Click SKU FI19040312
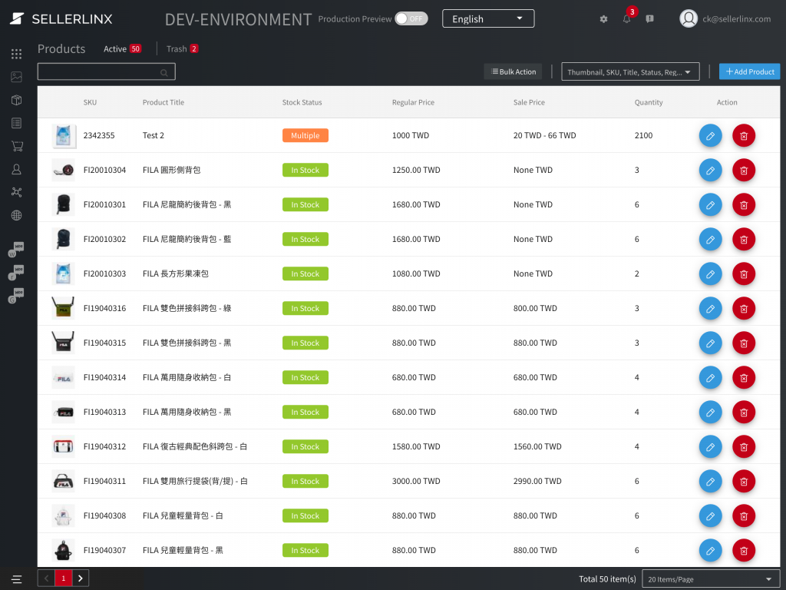 pyautogui.click(x=104, y=446)
